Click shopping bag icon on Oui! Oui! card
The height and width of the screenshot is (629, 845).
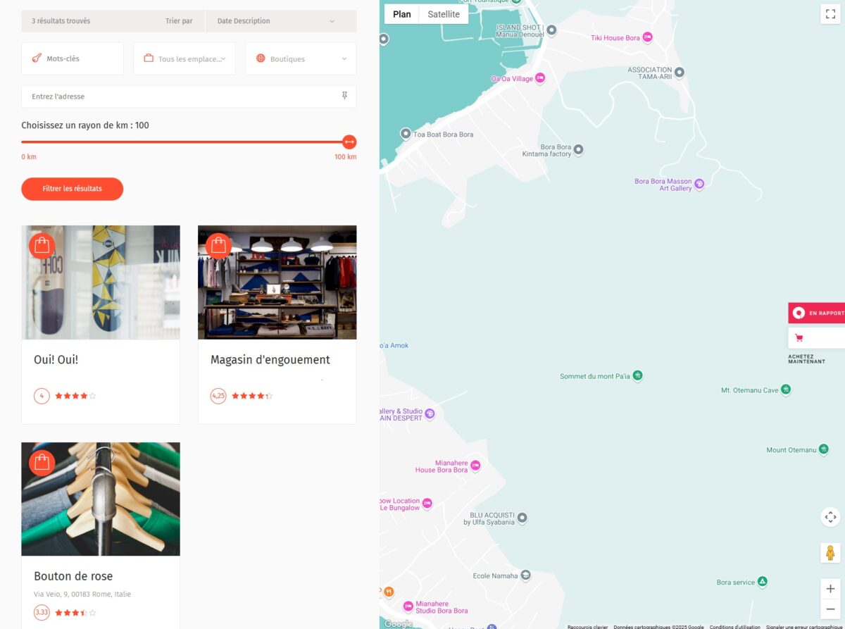(42, 245)
